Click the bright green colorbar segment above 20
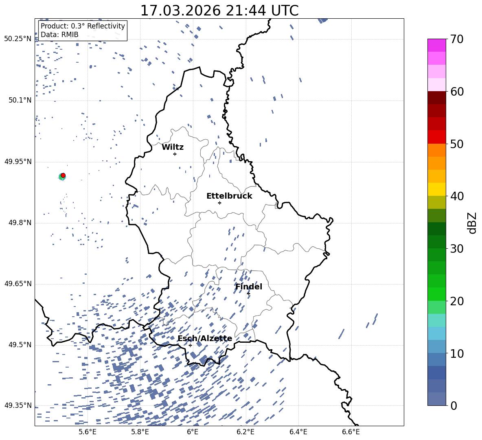The width and height of the screenshot is (482, 440). click(x=436, y=294)
